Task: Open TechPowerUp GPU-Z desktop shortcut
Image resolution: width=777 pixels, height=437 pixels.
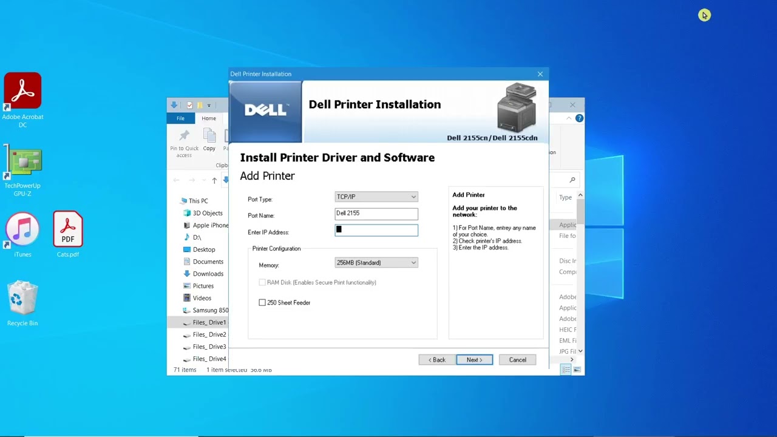Action: (x=22, y=171)
